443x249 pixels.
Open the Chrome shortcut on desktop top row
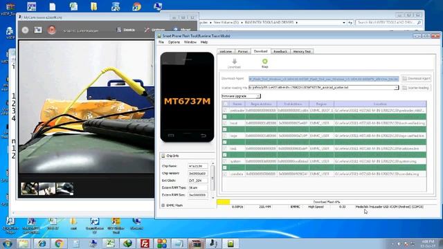[137, 6]
